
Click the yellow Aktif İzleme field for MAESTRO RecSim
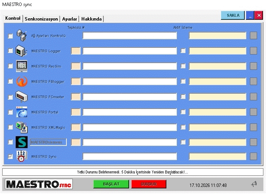pyautogui.click(x=218, y=66)
